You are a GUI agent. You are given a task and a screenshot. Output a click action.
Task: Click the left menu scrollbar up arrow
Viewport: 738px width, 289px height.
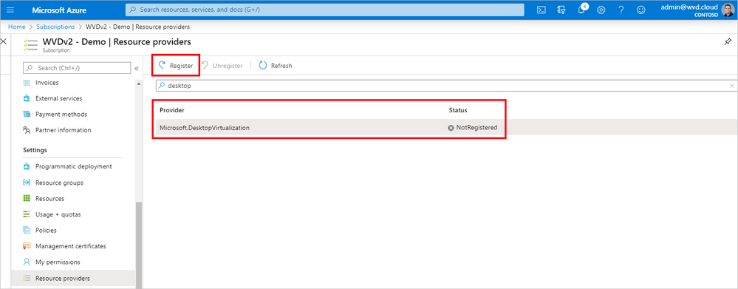click(139, 84)
